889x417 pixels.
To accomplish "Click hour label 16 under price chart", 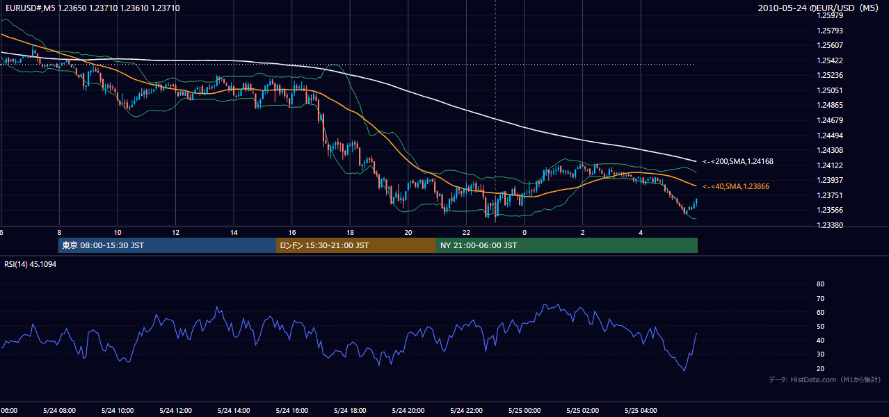I will tap(292, 232).
